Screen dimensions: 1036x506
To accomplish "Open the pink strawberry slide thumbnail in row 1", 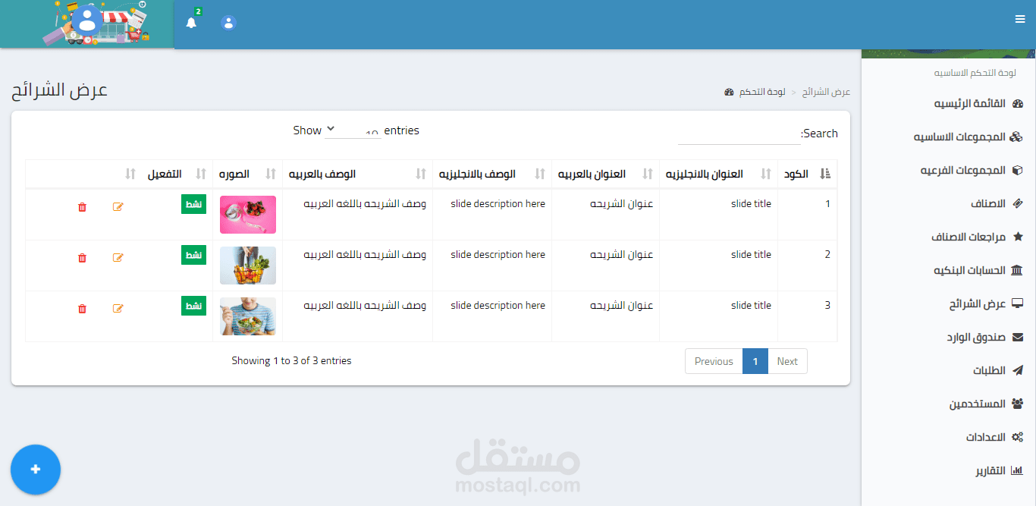I will (x=248, y=215).
